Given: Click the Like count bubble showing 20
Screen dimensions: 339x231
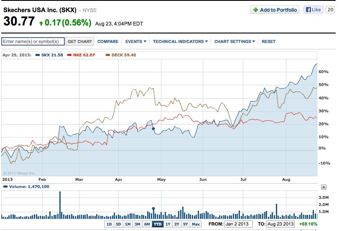Looking at the screenshot, I should (x=330, y=10).
